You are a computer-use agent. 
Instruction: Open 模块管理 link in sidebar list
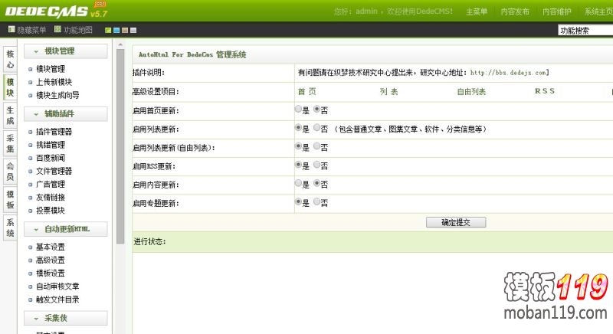point(51,69)
